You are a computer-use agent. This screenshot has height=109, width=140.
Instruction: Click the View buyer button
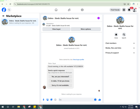[x=56, y=29]
